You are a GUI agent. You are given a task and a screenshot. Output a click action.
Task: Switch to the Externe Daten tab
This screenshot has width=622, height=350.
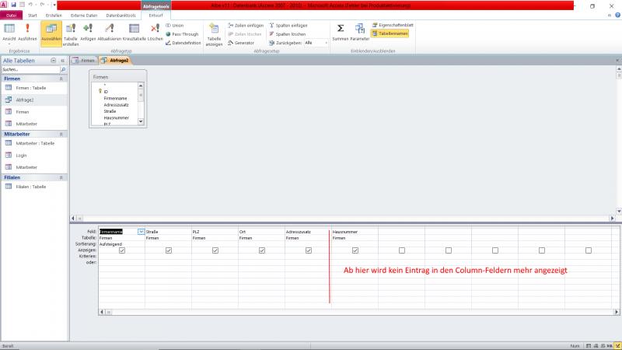coord(84,16)
